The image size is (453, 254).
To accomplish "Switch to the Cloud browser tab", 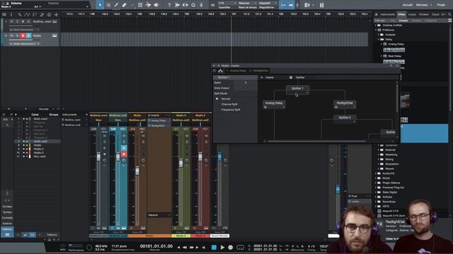I will tap(435, 14).
